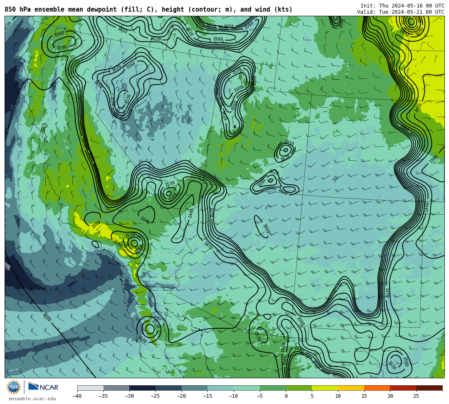The image size is (449, 404).
Task: Pick the dark teal -20 to -15 swatch
Action: point(195,388)
